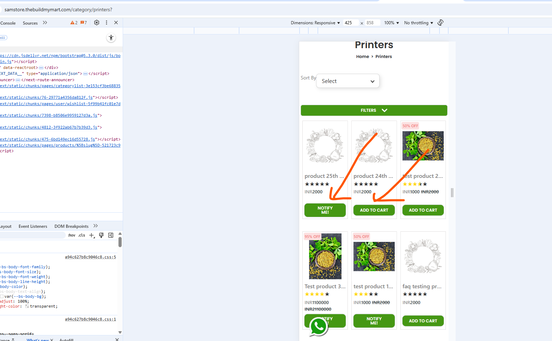Click Notify Me for test product 1
The width and height of the screenshot is (552, 341).
[374, 321]
